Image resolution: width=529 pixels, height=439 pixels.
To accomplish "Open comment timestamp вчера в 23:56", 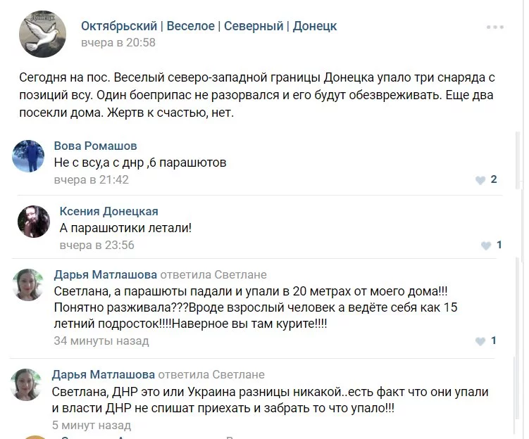I will point(97,245).
